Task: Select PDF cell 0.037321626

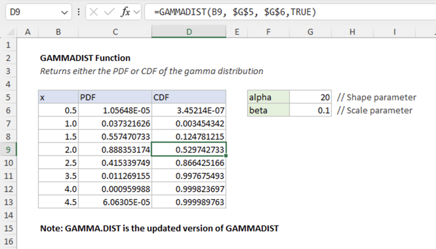Action: (x=115, y=123)
